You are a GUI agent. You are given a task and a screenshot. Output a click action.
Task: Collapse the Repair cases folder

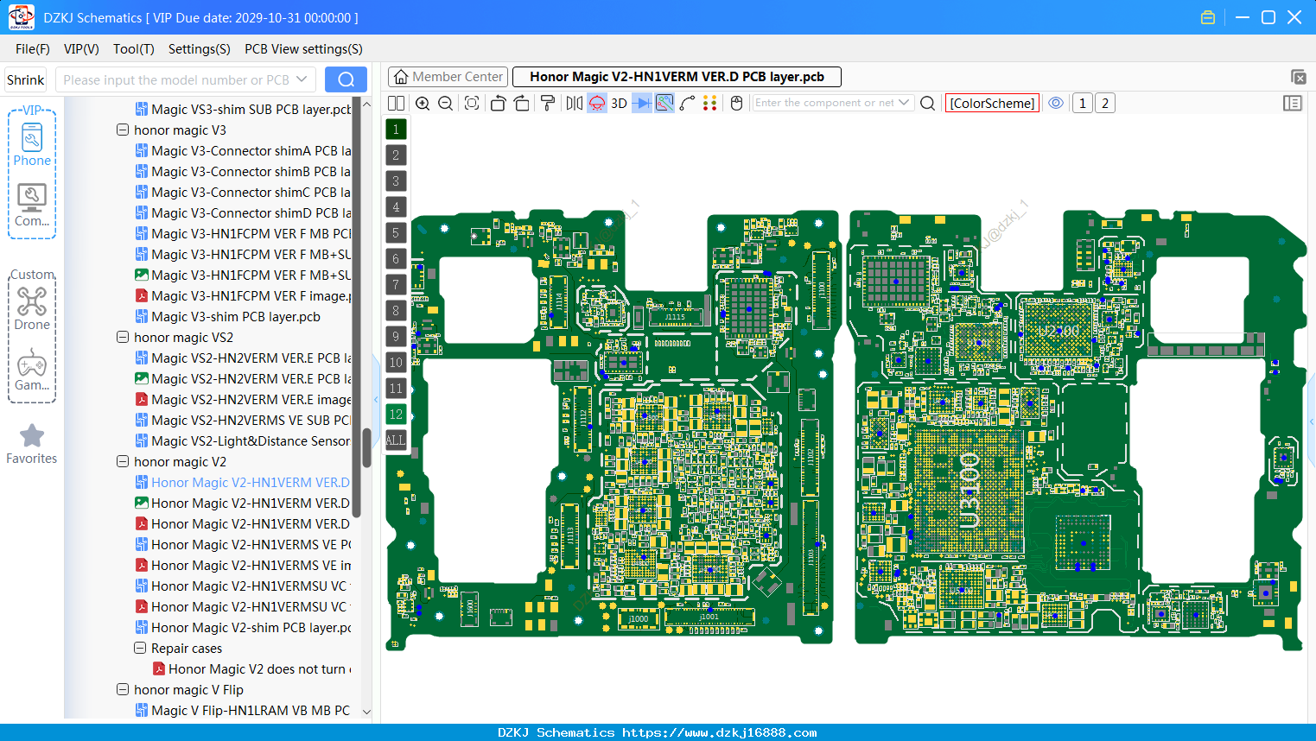click(x=140, y=648)
